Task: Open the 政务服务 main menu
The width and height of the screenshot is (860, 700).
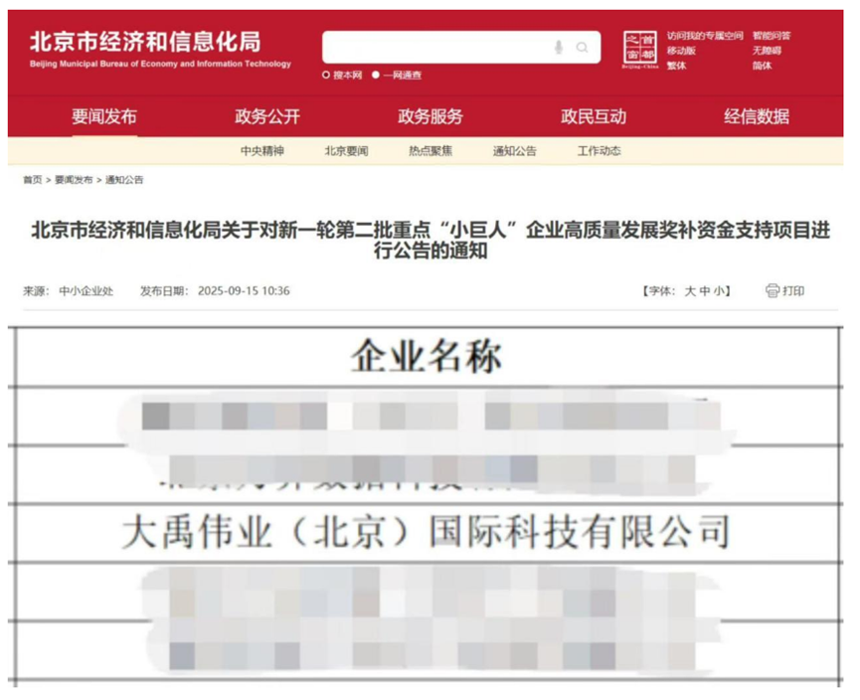Action: point(430,116)
